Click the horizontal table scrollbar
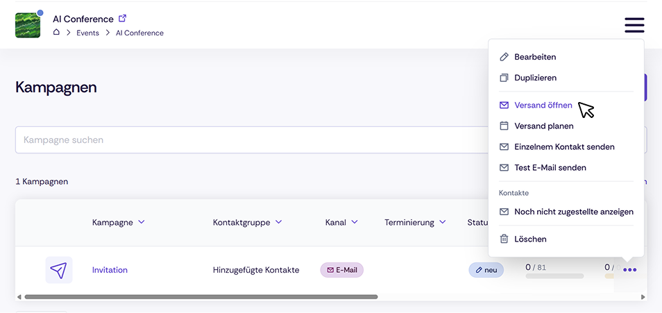662x313 pixels. [x=201, y=297]
